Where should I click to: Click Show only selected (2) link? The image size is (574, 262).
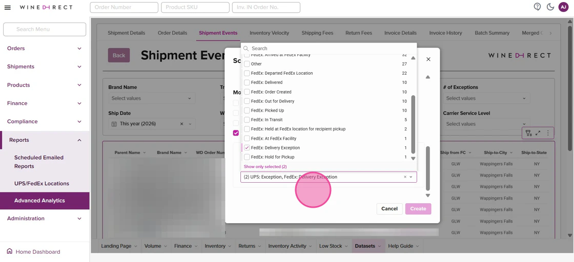point(265,167)
